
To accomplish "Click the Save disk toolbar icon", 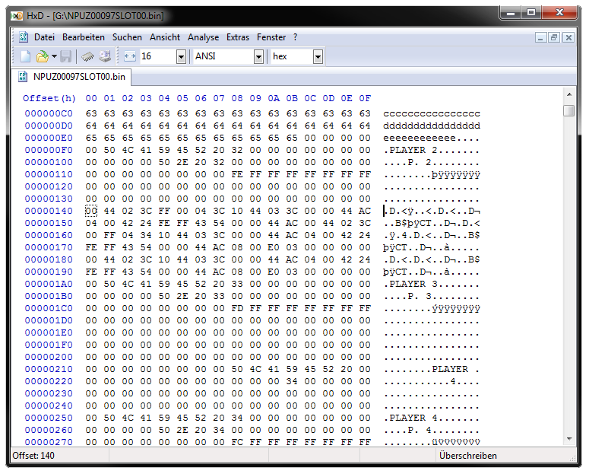I will click(65, 56).
